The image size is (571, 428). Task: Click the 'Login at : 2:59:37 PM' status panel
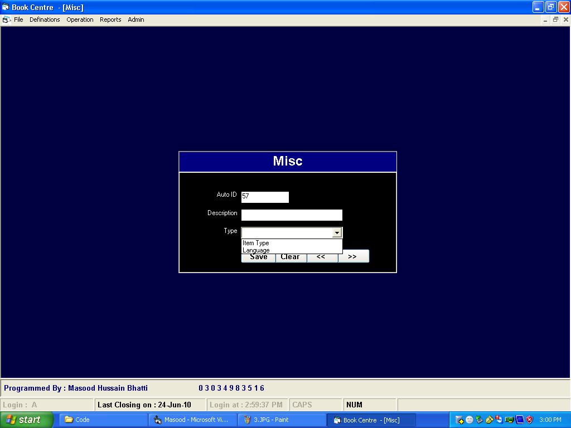(x=247, y=405)
